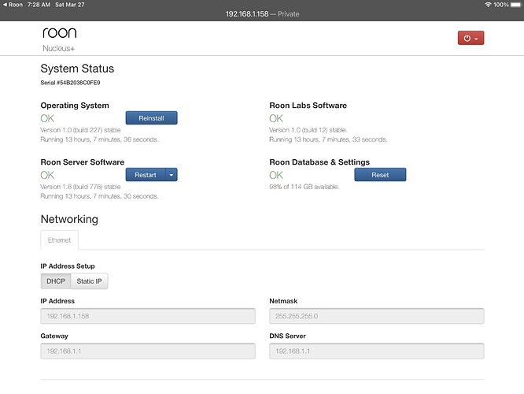524x394 pixels.
Task: Click the Nucleus+ label
Action: click(58, 49)
